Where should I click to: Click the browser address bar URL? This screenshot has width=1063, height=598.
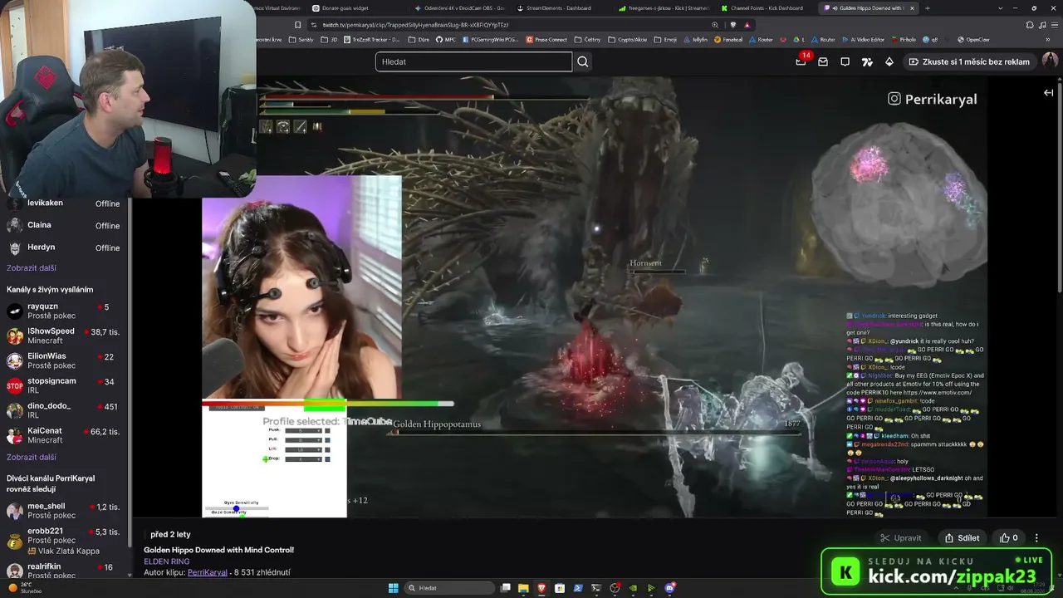415,25
